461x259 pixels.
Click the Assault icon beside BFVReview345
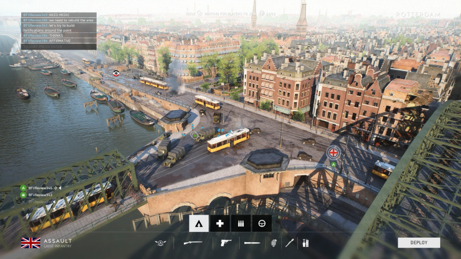coord(23,188)
